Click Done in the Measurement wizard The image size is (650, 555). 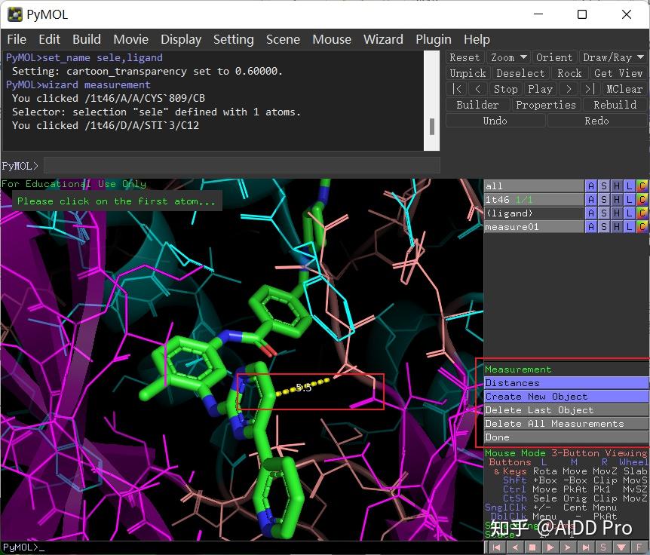[x=566, y=437]
